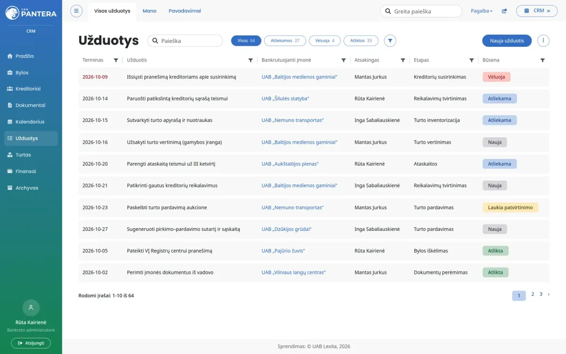Select task "Perimti įmonės dokumentus iš vadovo"
This screenshot has width=566, height=354.
[x=170, y=272]
